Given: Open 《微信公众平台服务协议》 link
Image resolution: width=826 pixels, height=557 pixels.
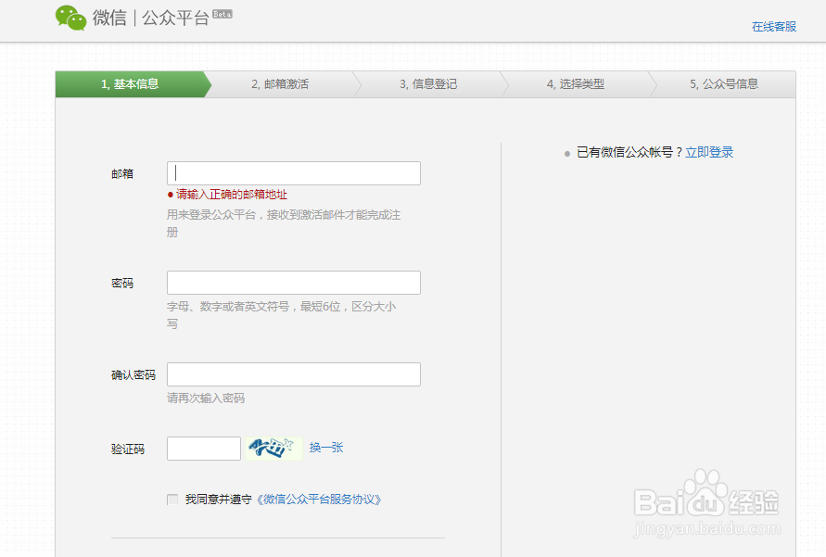Looking at the screenshot, I should (318, 500).
